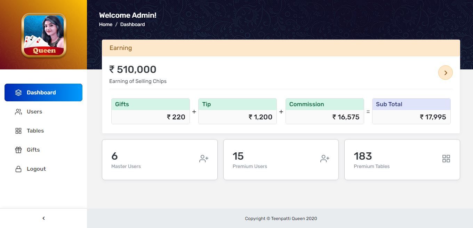Click the add-user icon on Master Users card
Viewport: 473px width, 228px height.
(204, 159)
